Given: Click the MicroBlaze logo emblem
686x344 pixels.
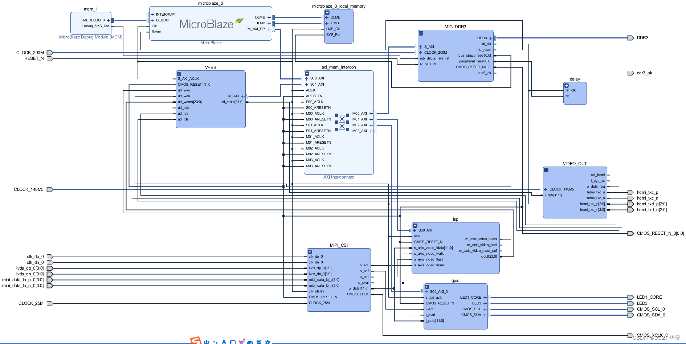Looking at the screenshot, I should [239, 21].
